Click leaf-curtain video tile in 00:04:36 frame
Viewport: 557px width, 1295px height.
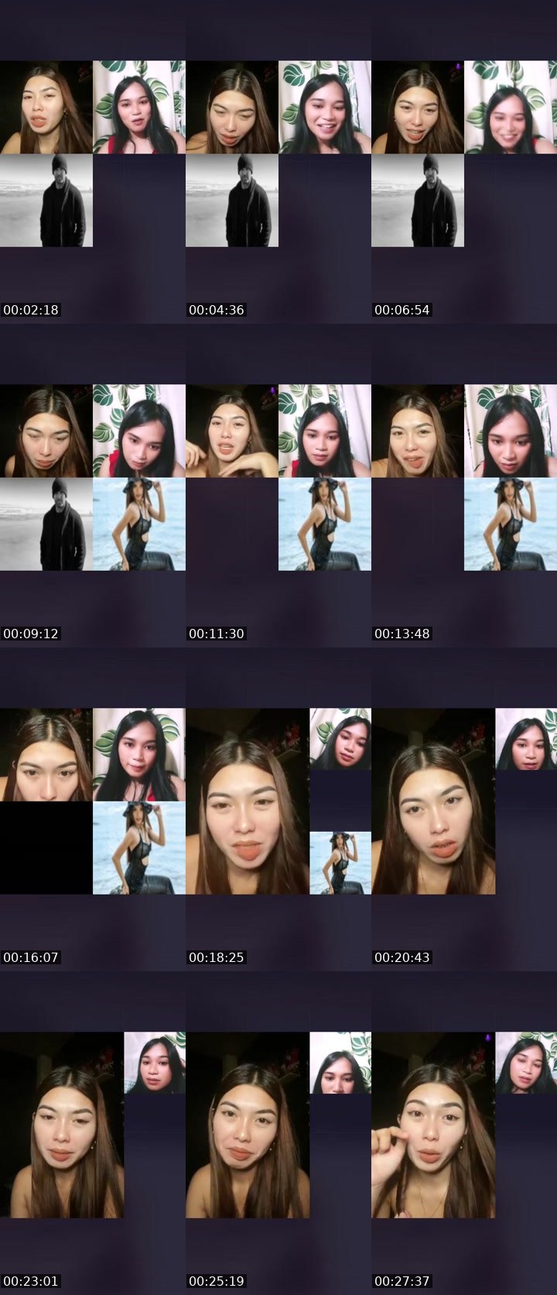click(x=325, y=107)
